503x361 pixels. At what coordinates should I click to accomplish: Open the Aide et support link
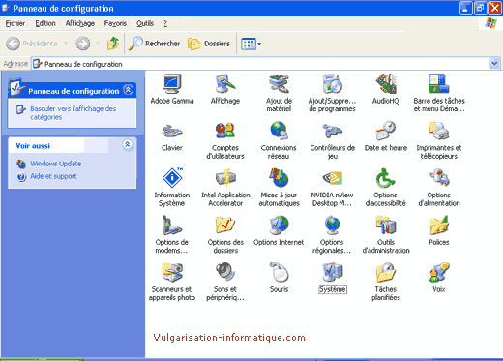click(53, 176)
